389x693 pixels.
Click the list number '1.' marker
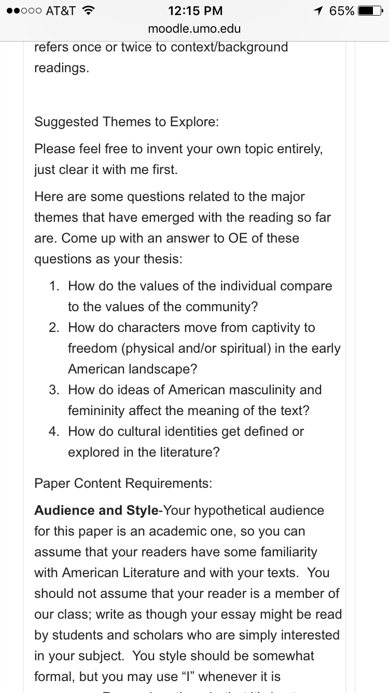pyautogui.click(x=54, y=286)
